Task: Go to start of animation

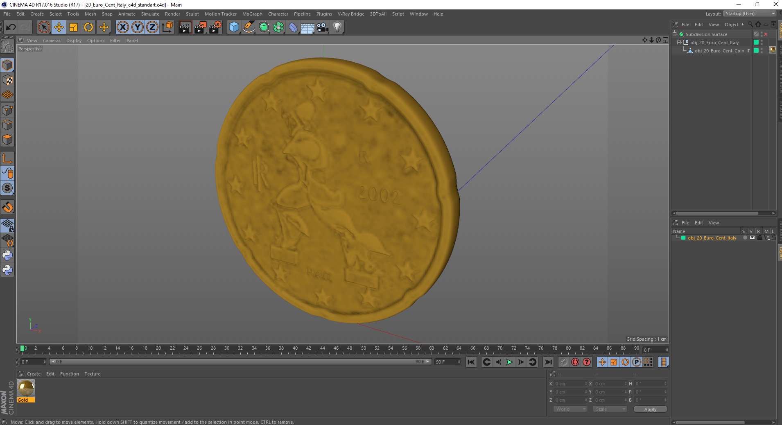Action: coord(471,362)
